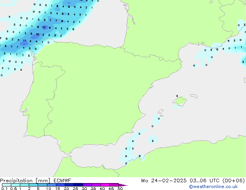Click the '12' precipitation value on map
This screenshot has height=190, width=246.
[x=44, y=27]
